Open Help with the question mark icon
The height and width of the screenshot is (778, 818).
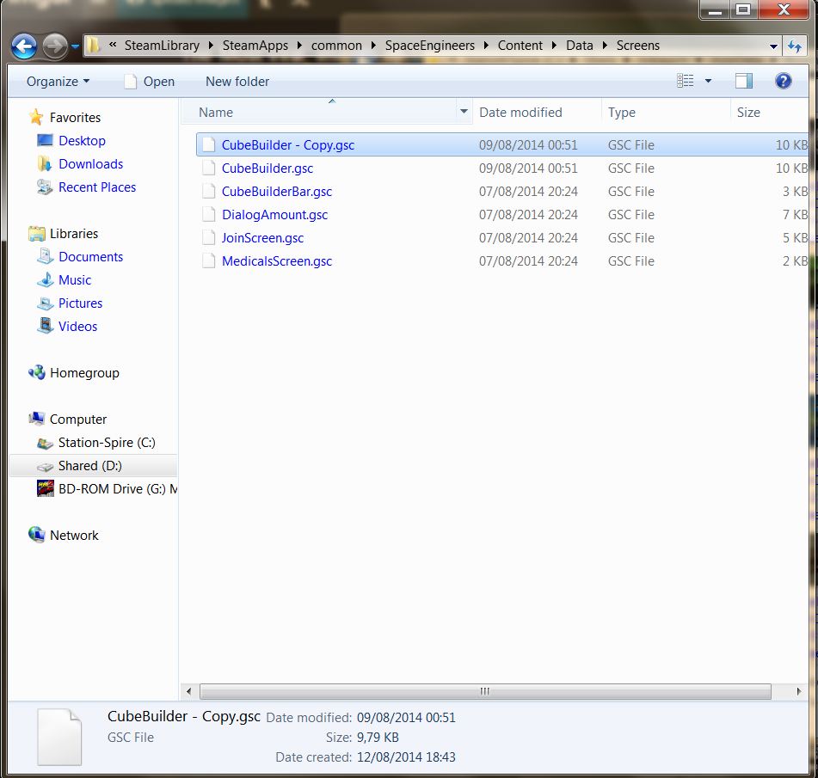tap(783, 81)
